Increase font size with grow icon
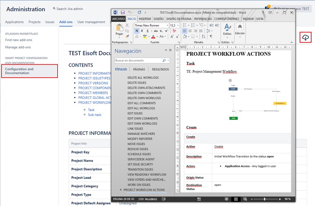Viewport: 315px width, 206px height. click(172, 37)
